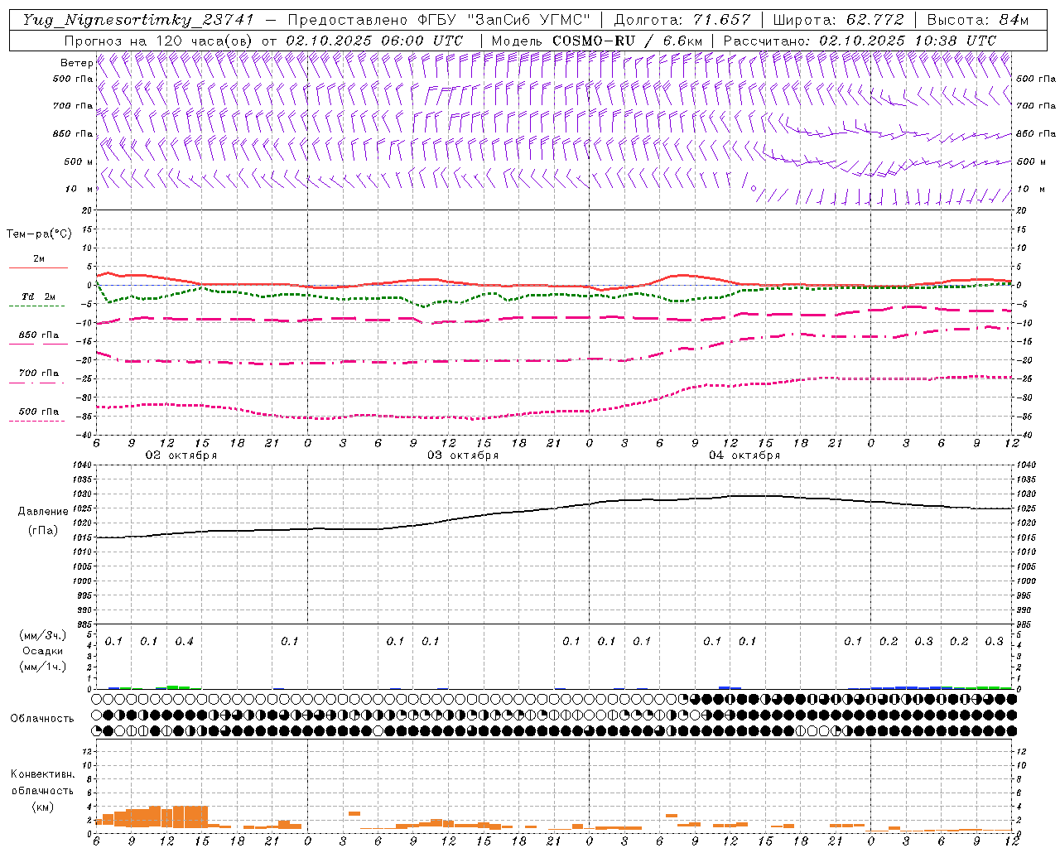Click the Давление pressure panel label

42,512
